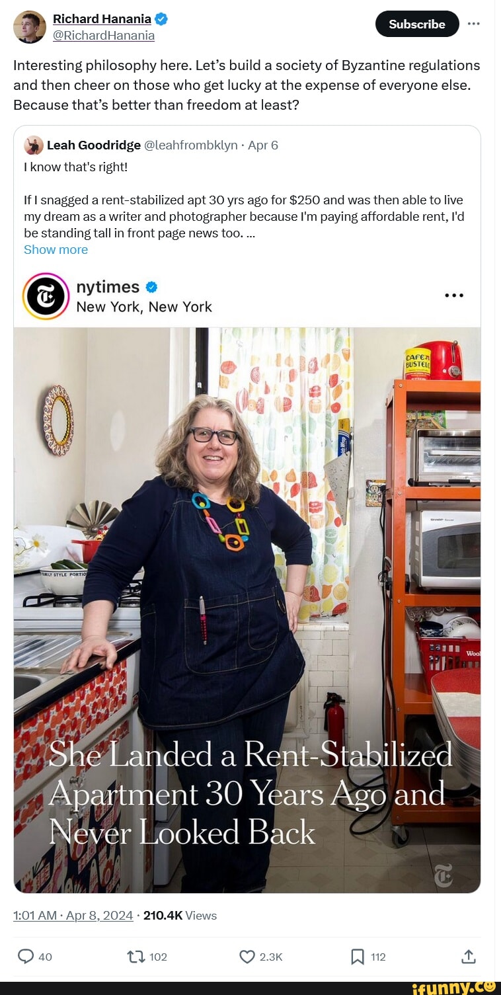
Task: Subscribe to Richard Hanania
Action: [417, 24]
